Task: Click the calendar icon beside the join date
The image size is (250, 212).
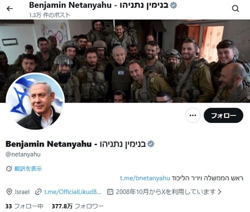Action: click(110, 192)
